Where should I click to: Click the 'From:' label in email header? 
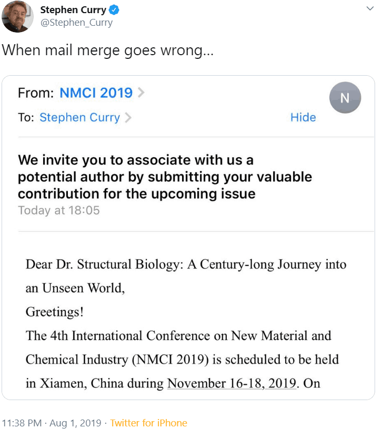(36, 93)
